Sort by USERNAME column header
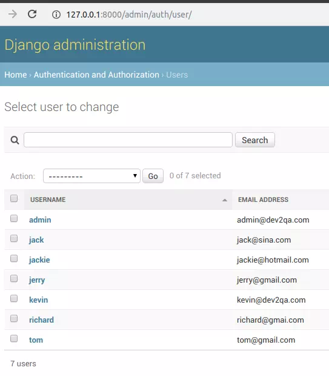The height and width of the screenshot is (376, 329). [x=48, y=200]
